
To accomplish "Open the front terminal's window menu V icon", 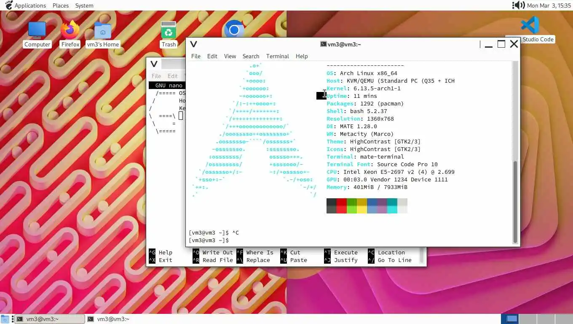I will (194, 44).
